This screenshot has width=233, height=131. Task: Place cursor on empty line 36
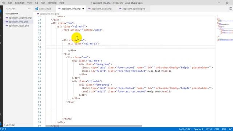tap(130, 47)
